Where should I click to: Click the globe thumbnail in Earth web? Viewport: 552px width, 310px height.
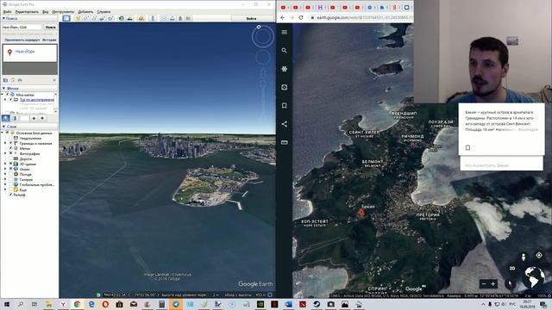[534, 277]
